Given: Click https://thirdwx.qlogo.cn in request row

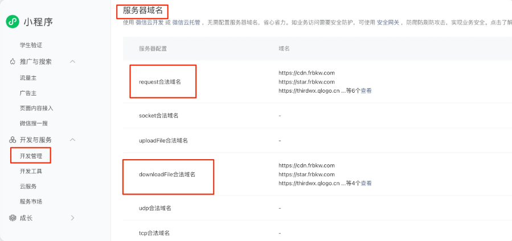Looking at the screenshot, I should (309, 91).
